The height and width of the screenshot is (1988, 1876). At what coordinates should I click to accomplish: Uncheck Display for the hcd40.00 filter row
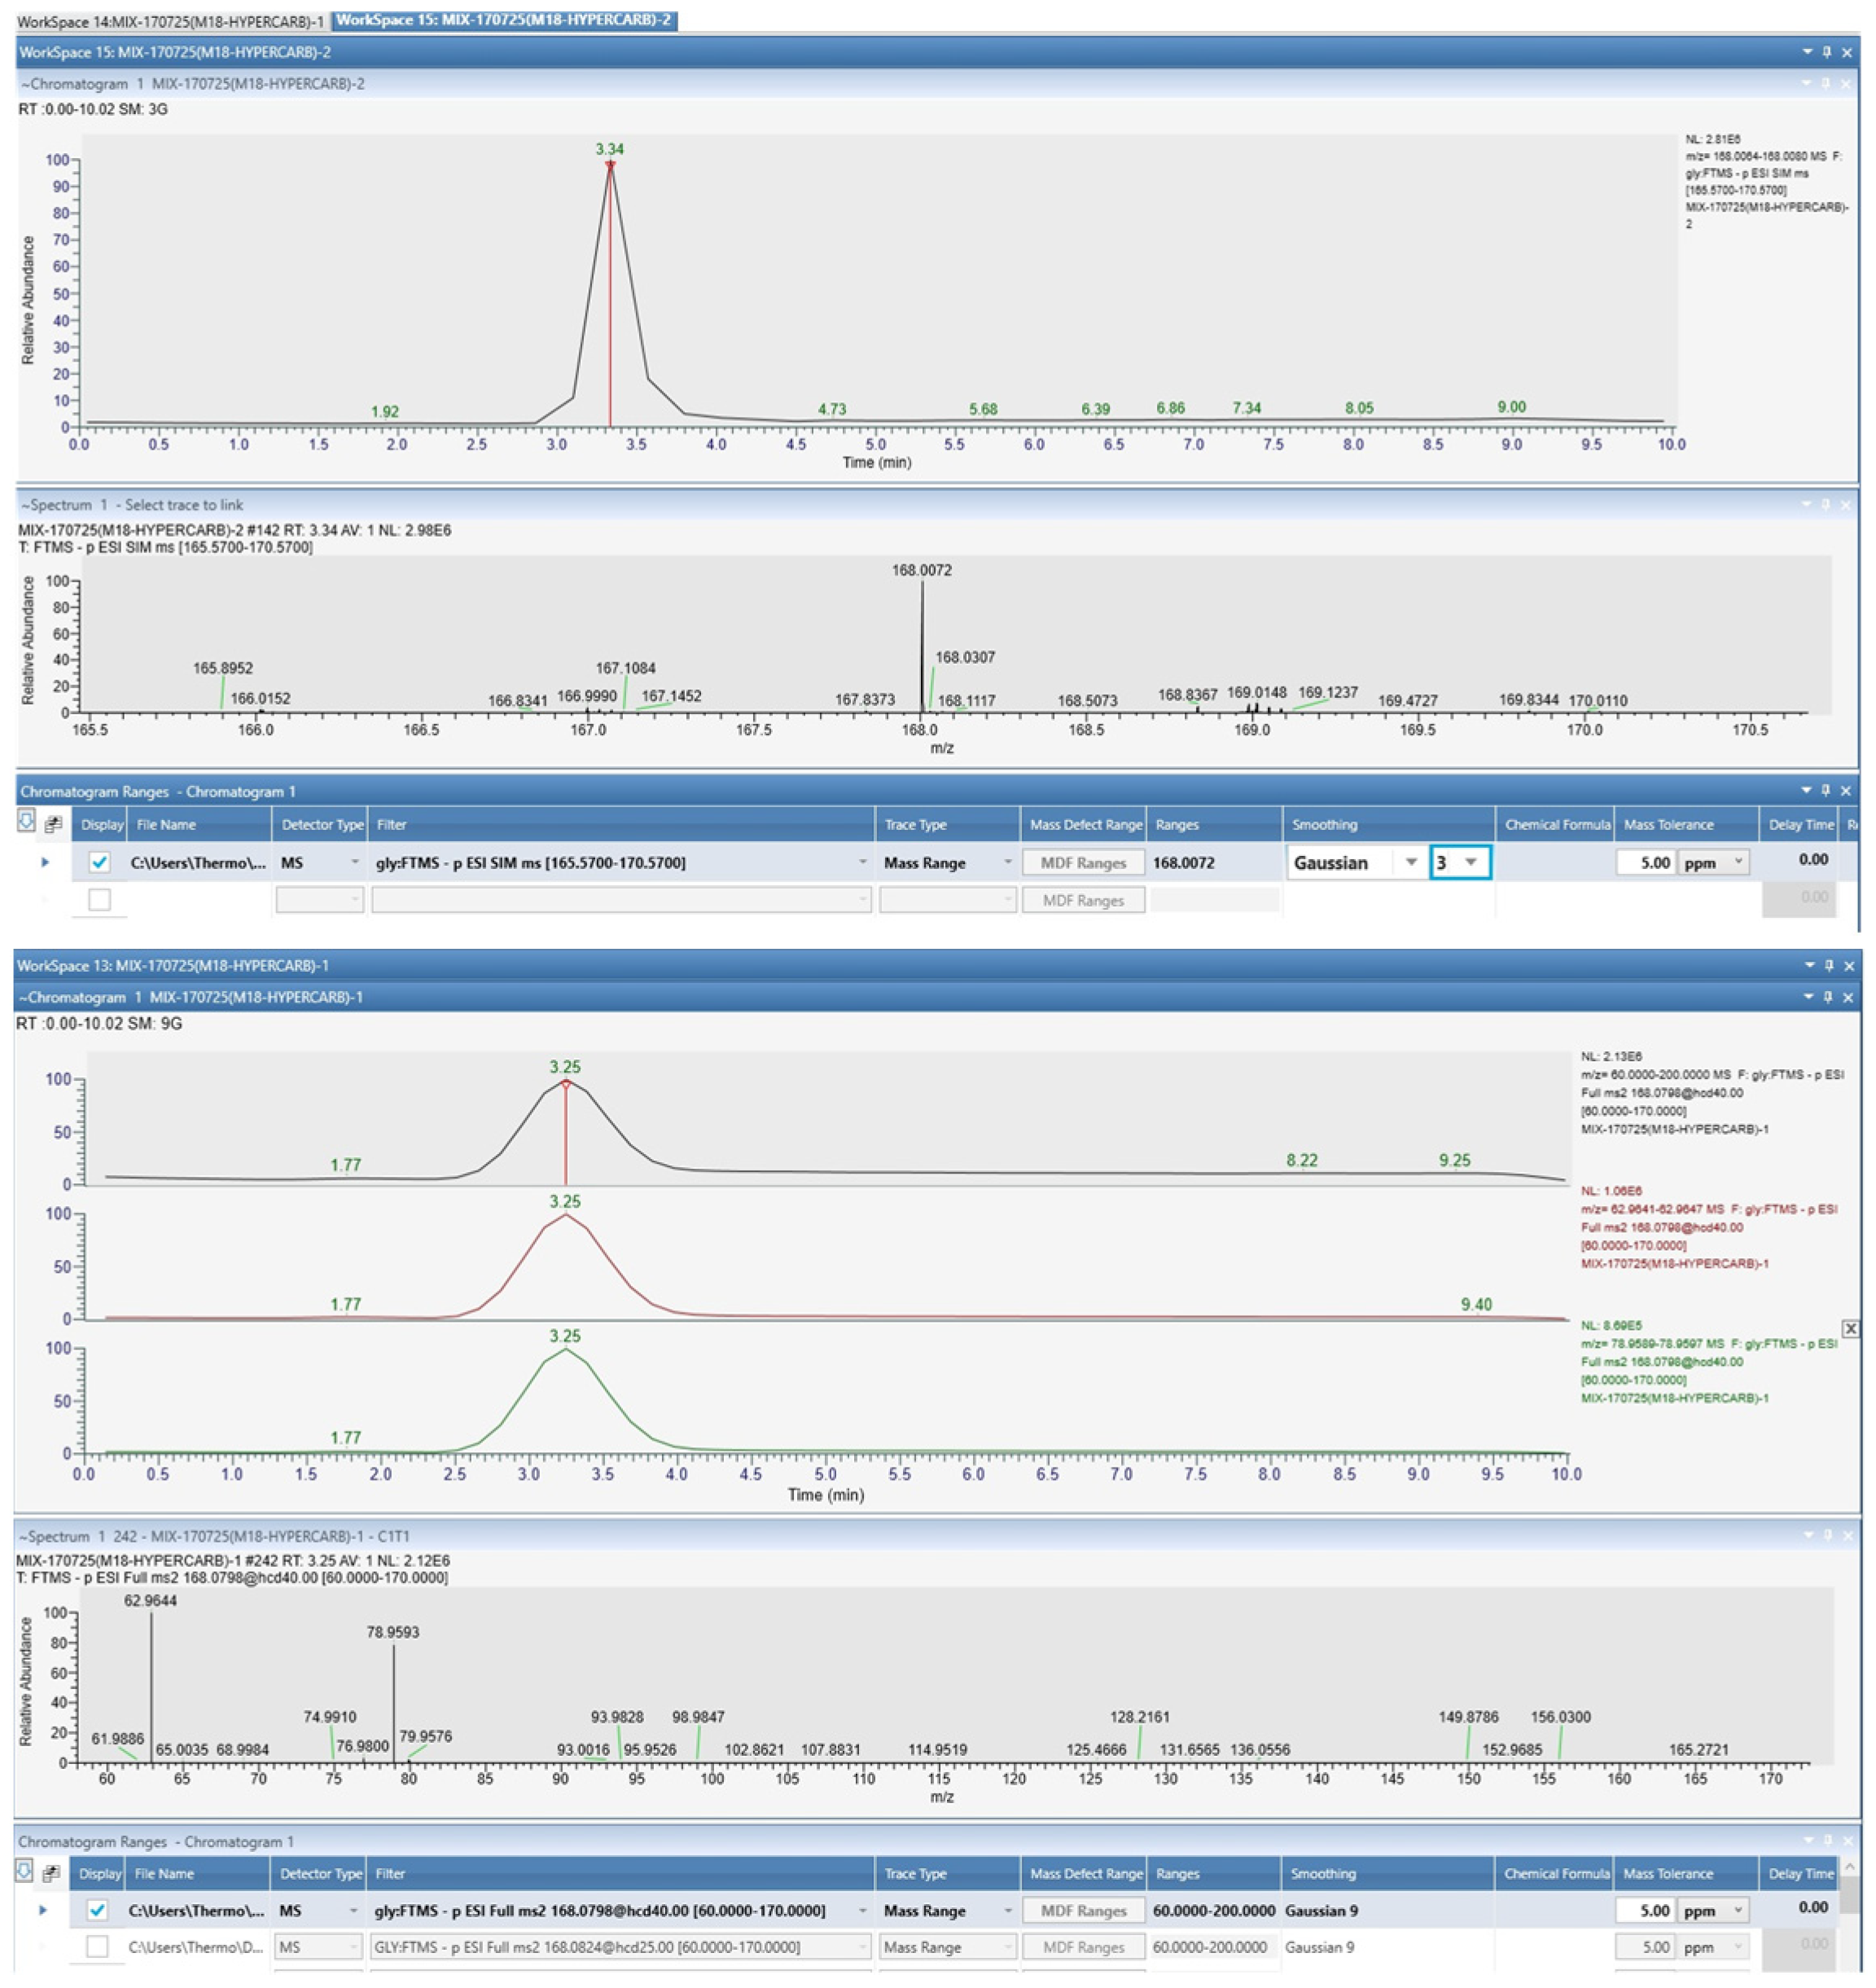(97, 1910)
